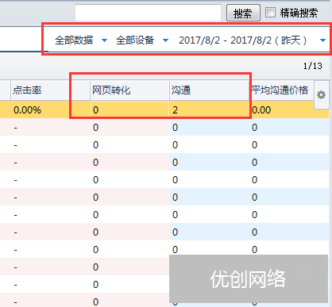Image resolution: width=332 pixels, height=307 pixels.
Task: Sort by the 沟通 column header
Action: (209, 90)
